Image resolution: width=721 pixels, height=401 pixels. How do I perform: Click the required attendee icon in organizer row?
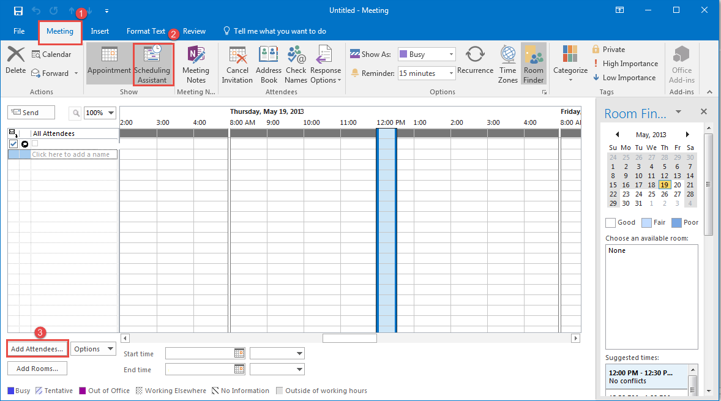(x=25, y=144)
